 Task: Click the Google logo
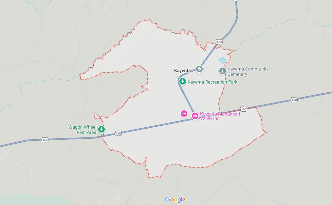[175, 199]
